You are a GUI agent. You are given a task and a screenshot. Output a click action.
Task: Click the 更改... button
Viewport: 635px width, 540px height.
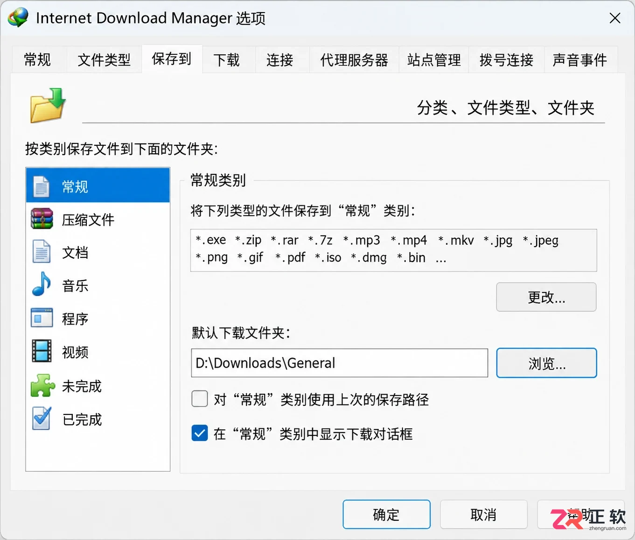(546, 297)
